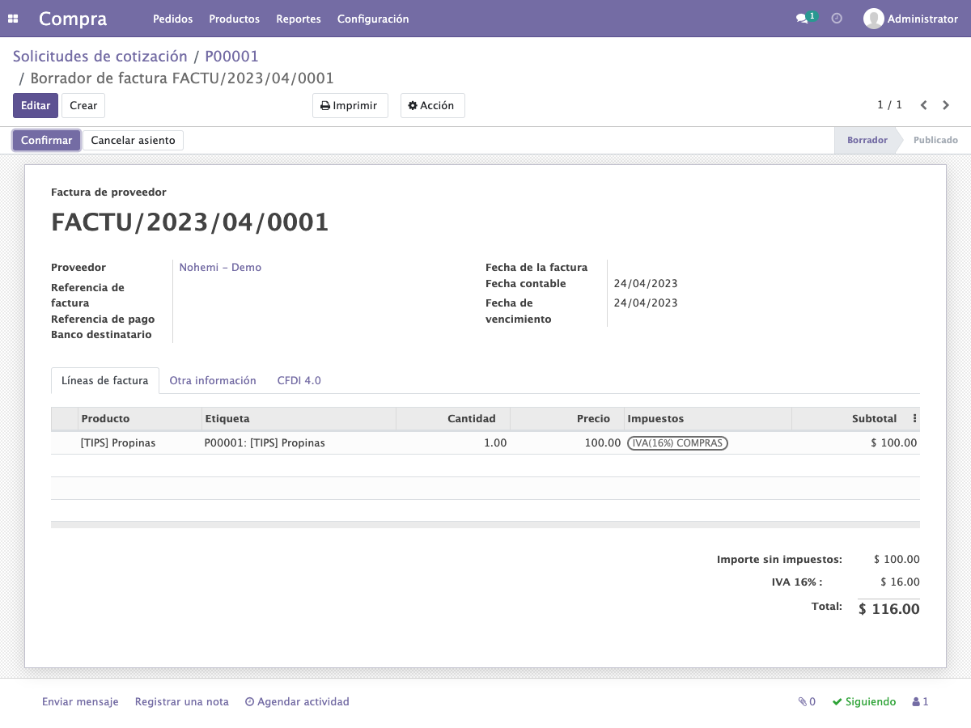971x728 pixels.
Task: Select the Borrador status stage
Action: tap(867, 140)
